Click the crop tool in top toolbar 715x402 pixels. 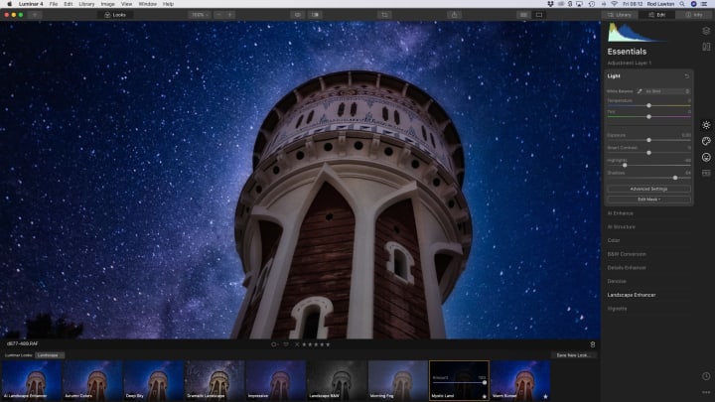coord(384,15)
